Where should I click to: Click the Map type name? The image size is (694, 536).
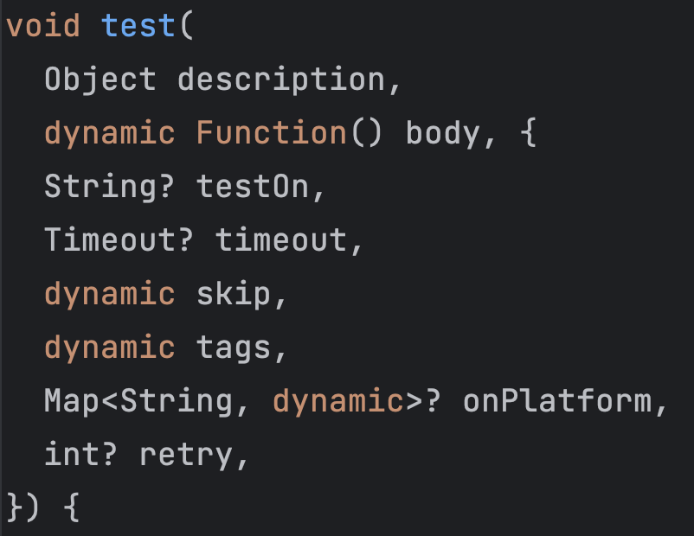pos(72,401)
